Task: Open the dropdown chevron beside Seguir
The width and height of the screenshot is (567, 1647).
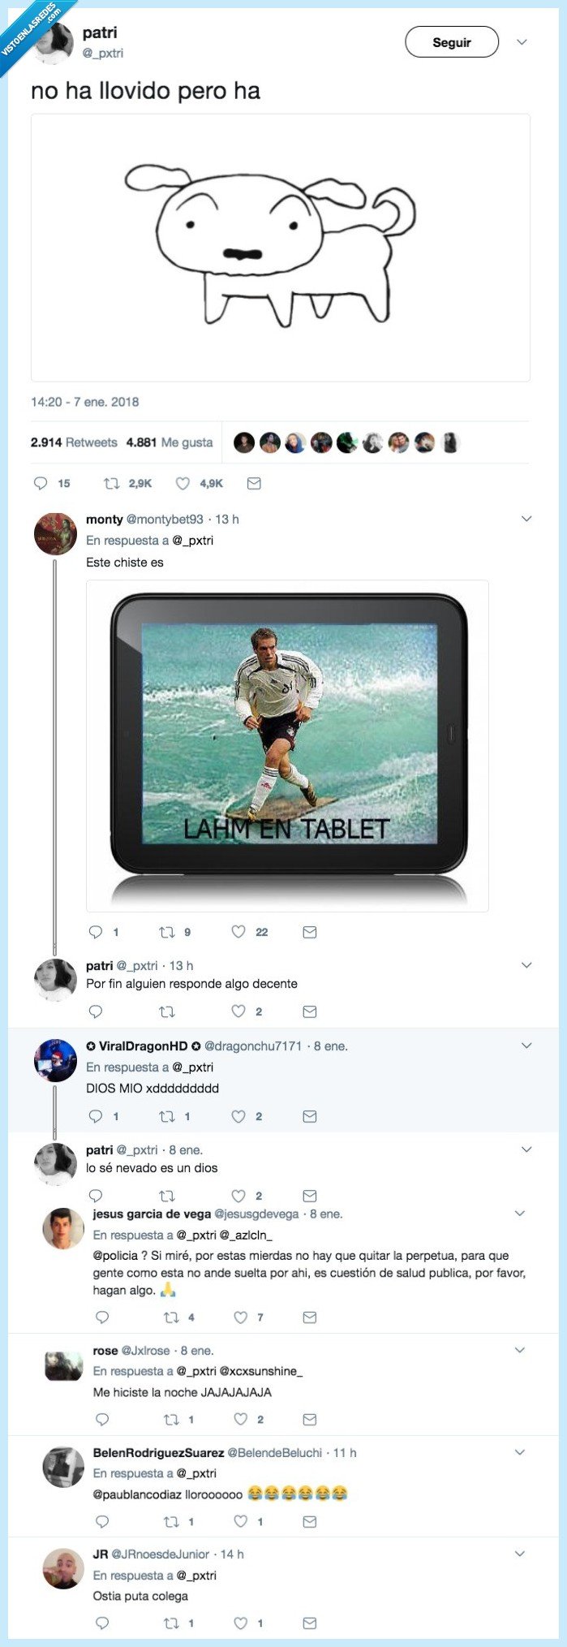Action: point(522,42)
